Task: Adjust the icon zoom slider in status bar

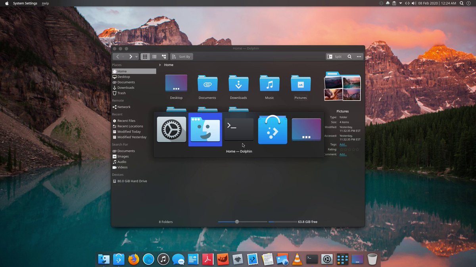Action: [x=237, y=222]
